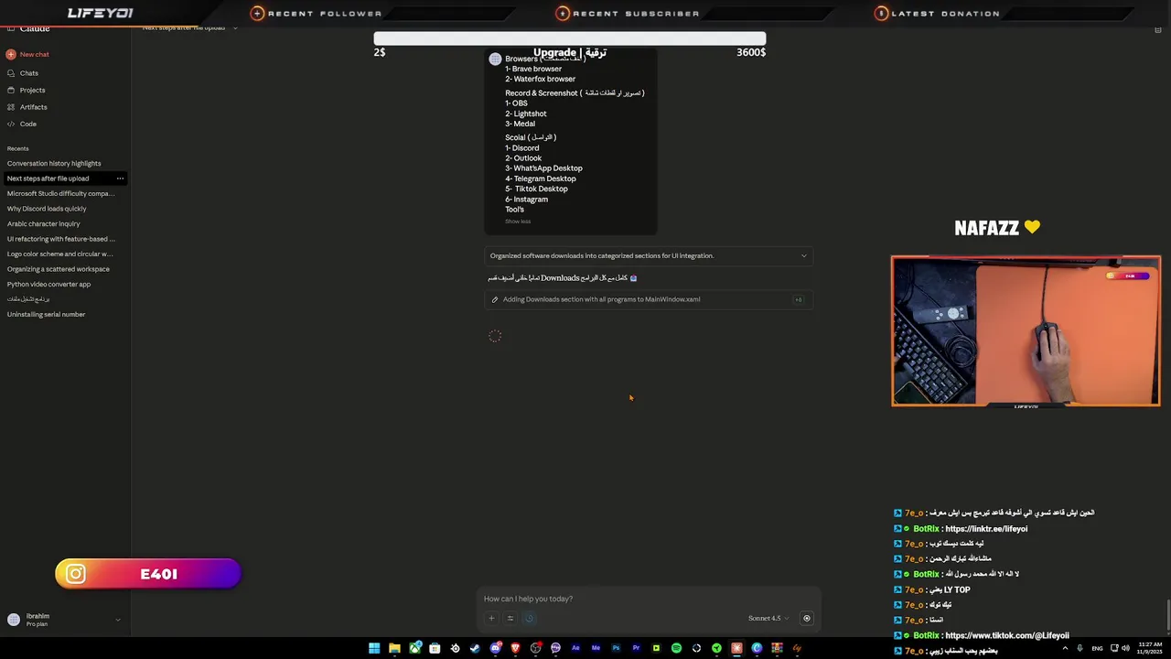Open the Windows Start menu
The width and height of the screenshot is (1171, 659).
[374, 648]
